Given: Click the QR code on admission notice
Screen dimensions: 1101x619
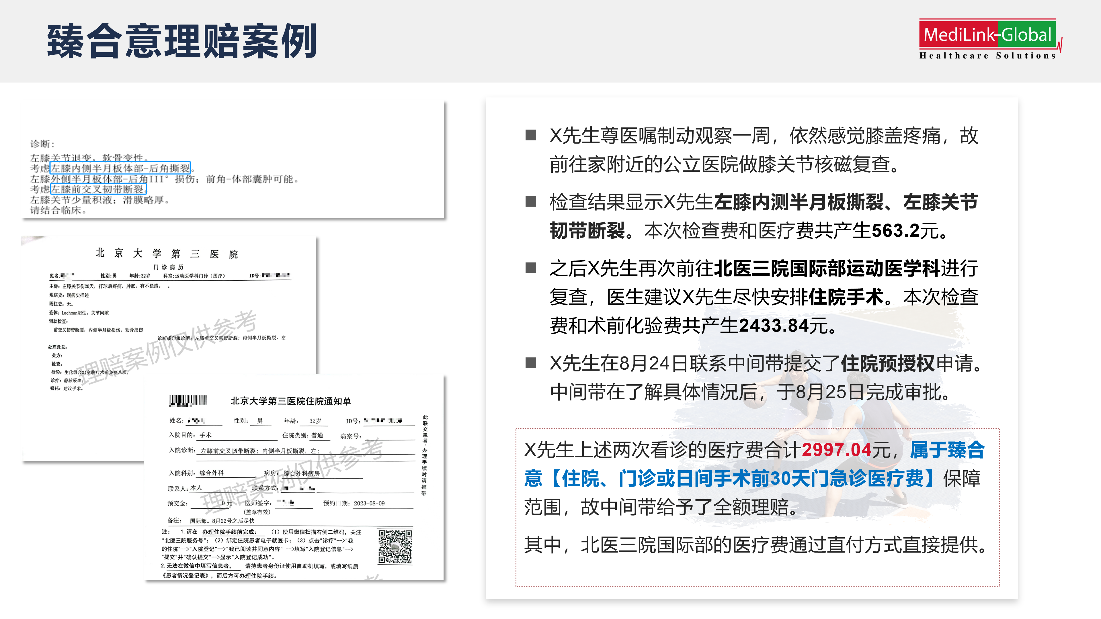Looking at the screenshot, I should (395, 546).
